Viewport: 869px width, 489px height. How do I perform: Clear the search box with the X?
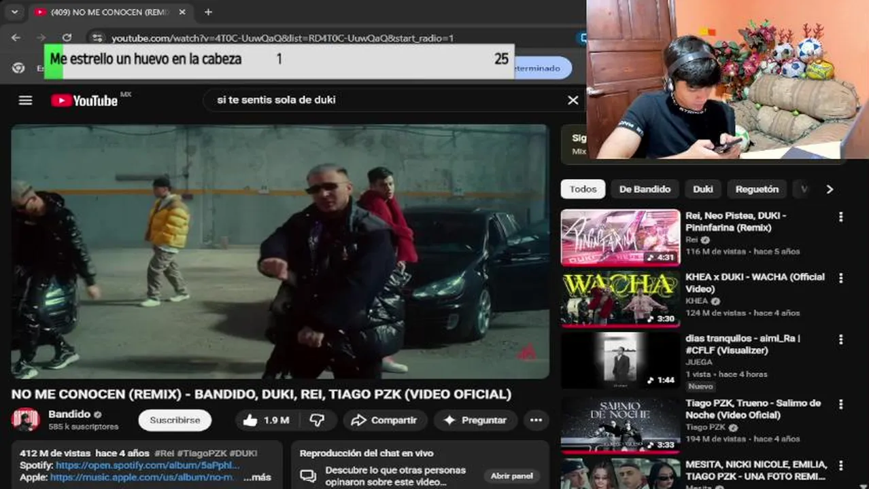coord(573,101)
